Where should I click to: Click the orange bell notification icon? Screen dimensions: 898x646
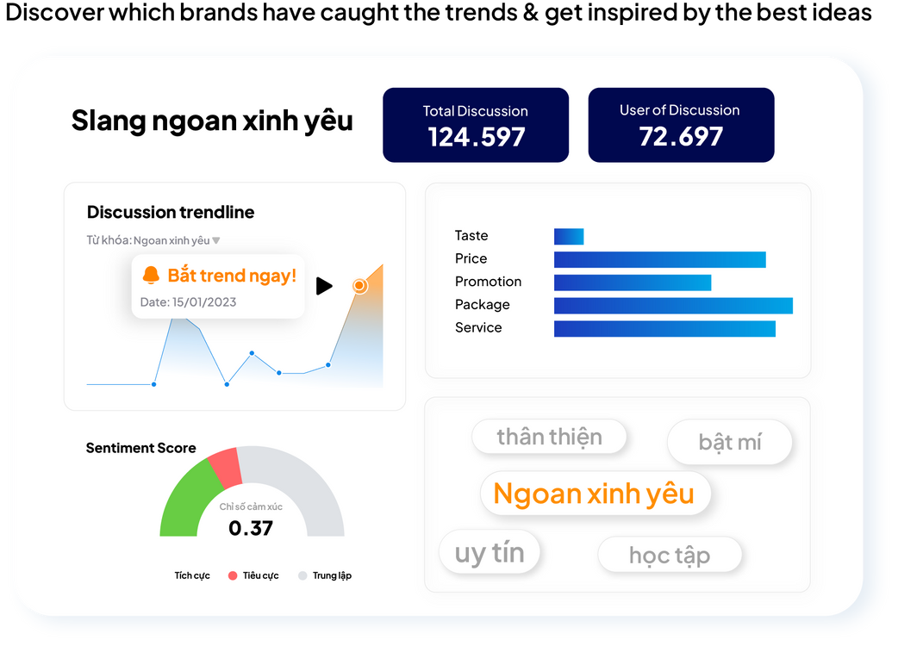[x=151, y=276]
